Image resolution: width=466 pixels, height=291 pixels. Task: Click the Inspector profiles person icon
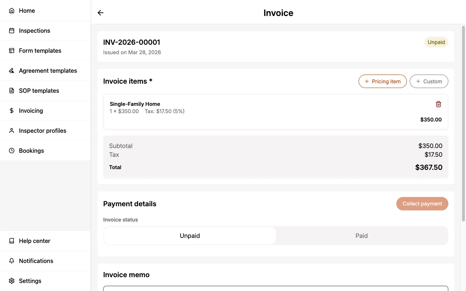click(x=12, y=131)
